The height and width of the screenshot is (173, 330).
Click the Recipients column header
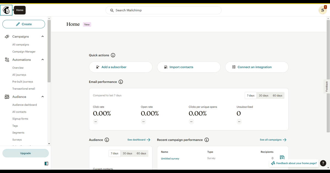pos(267,152)
